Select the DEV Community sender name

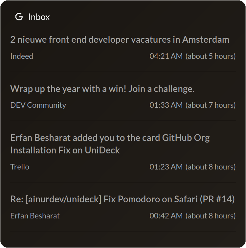(38, 105)
